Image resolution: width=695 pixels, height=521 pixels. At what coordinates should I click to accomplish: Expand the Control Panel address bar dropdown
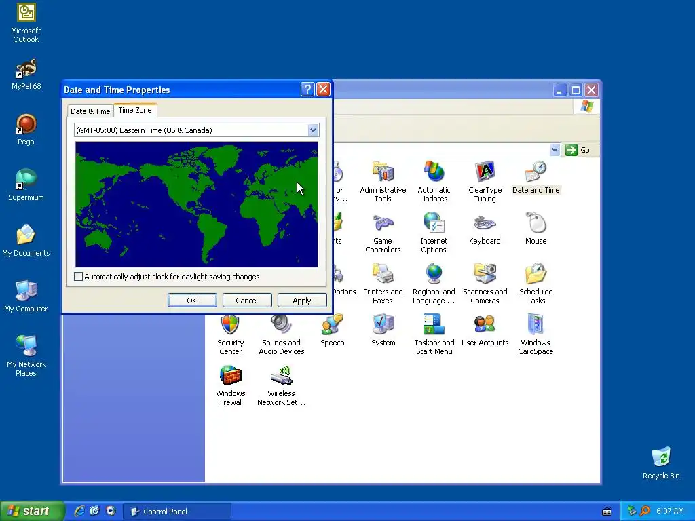(555, 150)
